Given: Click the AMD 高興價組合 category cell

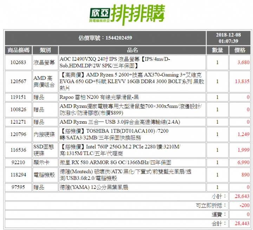Looking at the screenshot, I should (45, 81).
